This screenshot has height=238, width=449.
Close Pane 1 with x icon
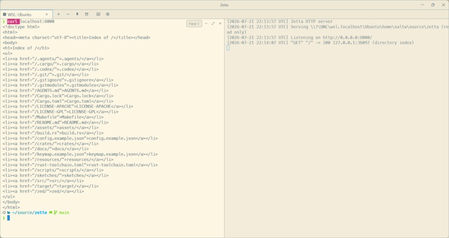(x=220, y=23)
